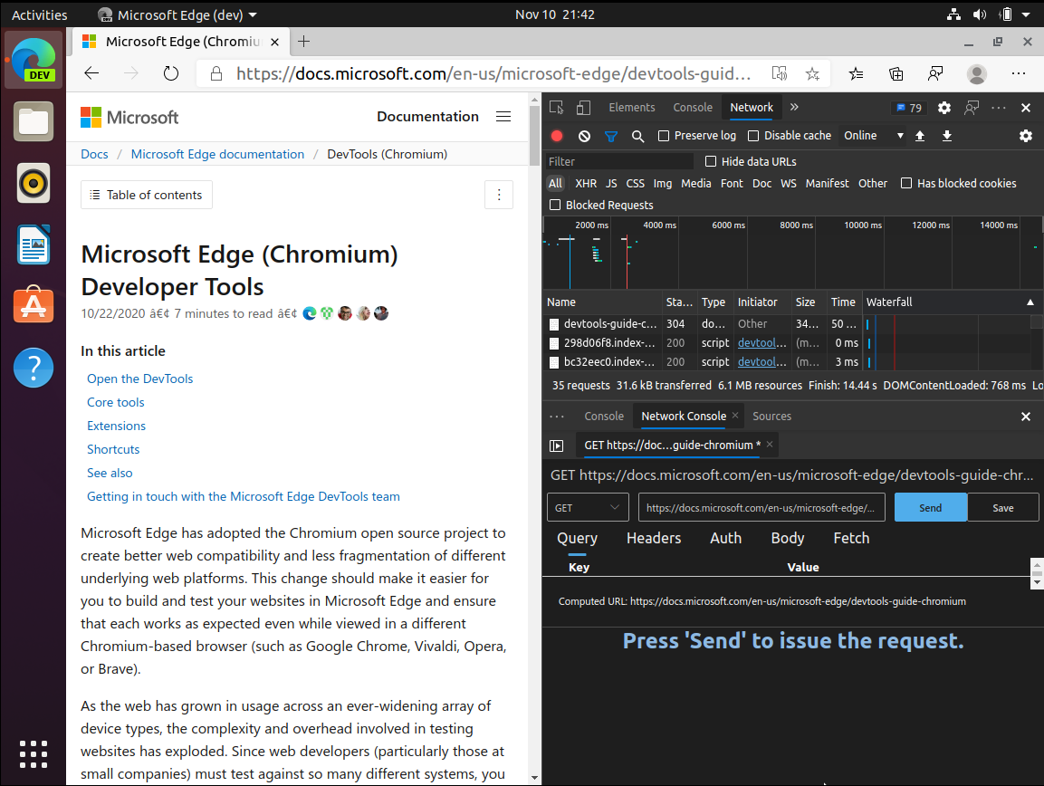This screenshot has height=786, width=1044.
Task: Enable the Preserve log checkbox
Action: [x=663, y=135]
